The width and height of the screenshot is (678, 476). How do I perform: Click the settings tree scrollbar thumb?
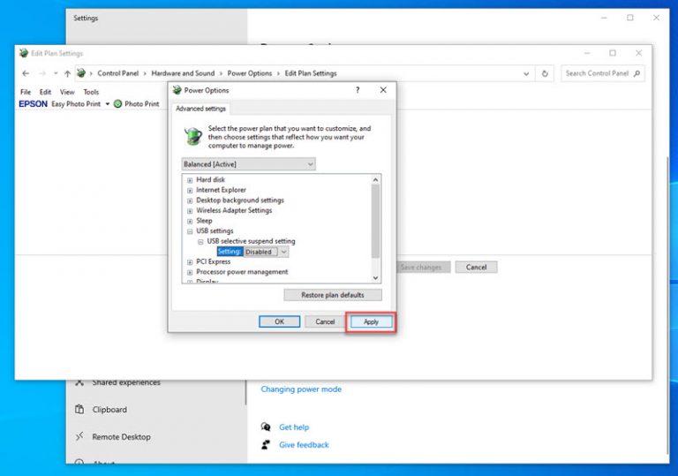[375, 221]
